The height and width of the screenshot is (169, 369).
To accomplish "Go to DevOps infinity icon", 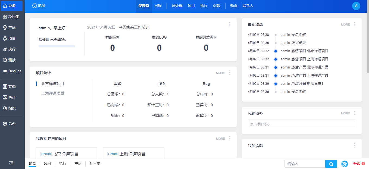I will click(x=5, y=71).
